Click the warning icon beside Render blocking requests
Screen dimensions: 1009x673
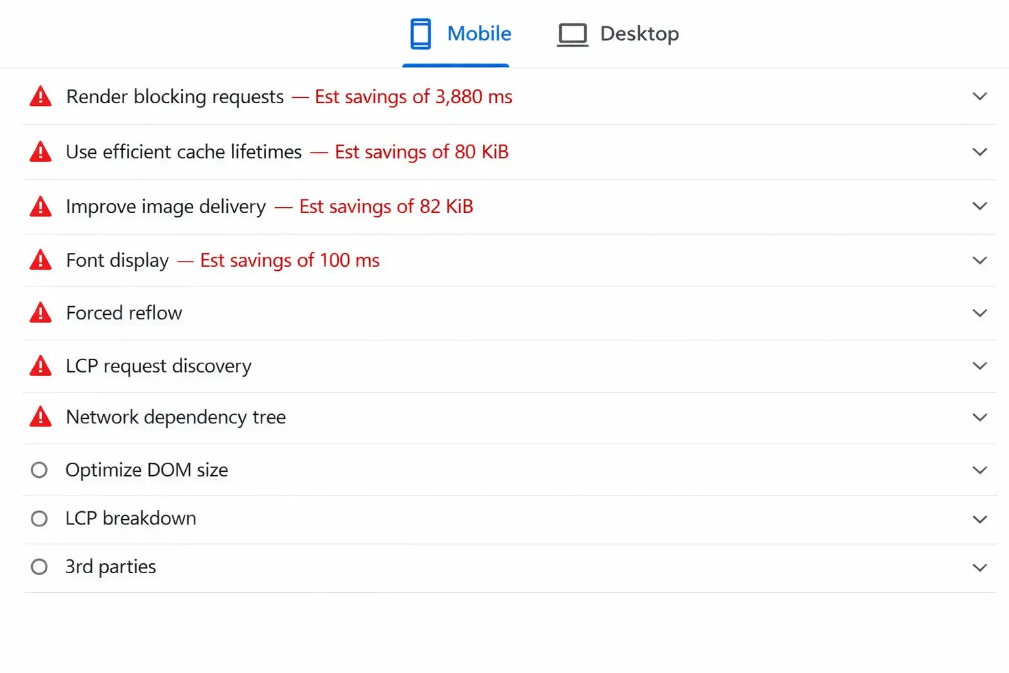click(40, 96)
